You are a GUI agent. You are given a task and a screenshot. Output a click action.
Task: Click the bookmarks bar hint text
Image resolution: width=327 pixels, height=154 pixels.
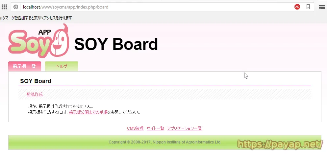coord(36,18)
